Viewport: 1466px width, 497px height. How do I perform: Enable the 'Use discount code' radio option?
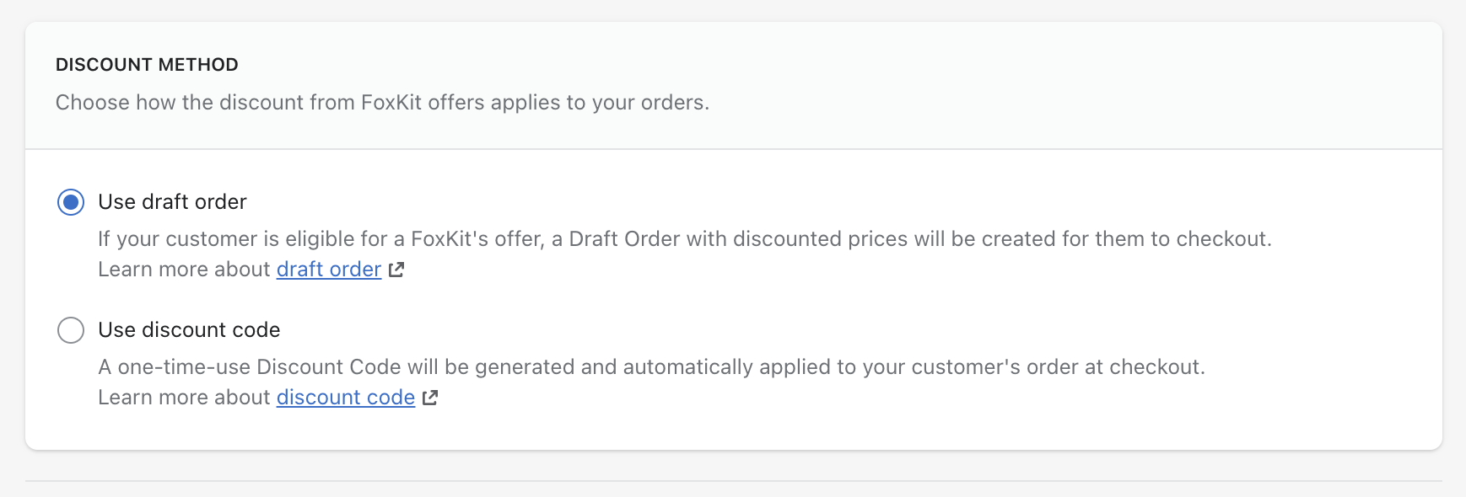point(71,330)
